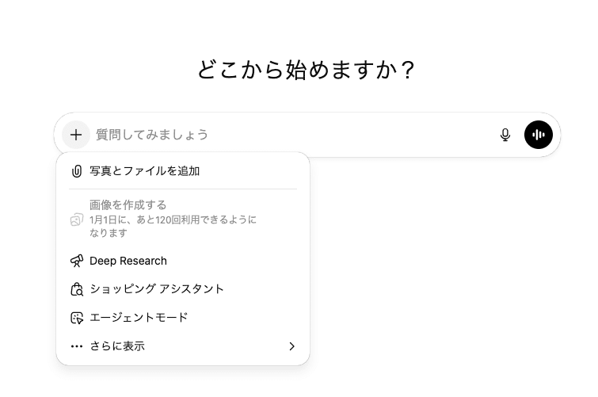
Task: Start voice mode with waveform button
Action: click(539, 135)
